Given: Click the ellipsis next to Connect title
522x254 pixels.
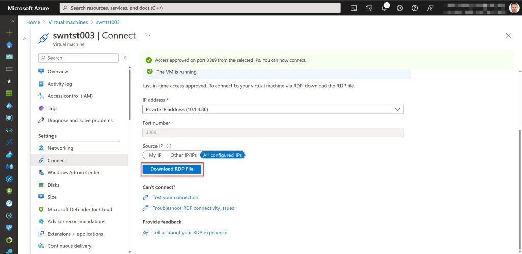Looking at the screenshot, I should pos(148,35).
